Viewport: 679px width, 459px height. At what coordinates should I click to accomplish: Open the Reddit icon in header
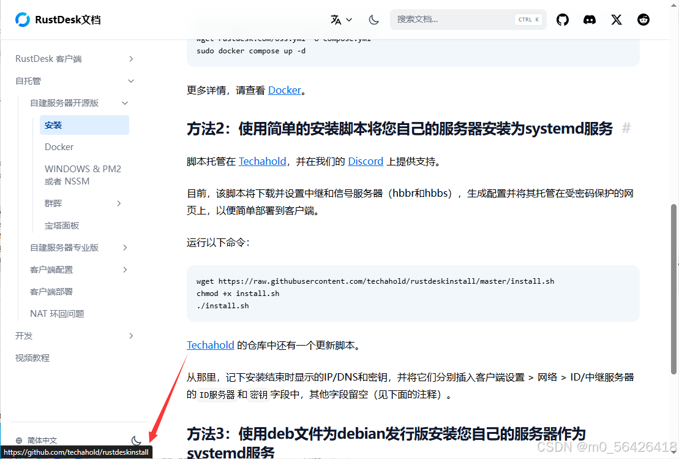[643, 20]
